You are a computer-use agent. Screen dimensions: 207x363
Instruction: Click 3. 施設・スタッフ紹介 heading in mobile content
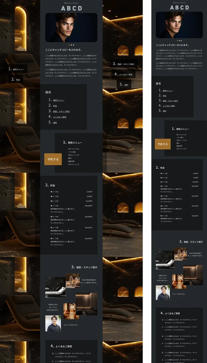[x=191, y=242]
